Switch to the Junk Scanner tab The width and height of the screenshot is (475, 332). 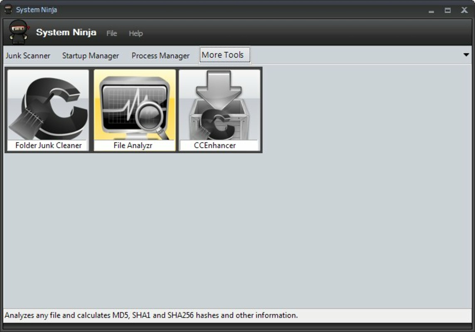[x=28, y=56]
